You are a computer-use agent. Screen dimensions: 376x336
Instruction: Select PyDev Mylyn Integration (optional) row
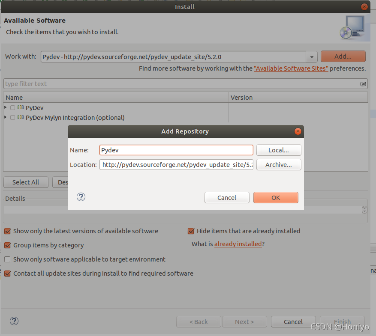click(75, 118)
